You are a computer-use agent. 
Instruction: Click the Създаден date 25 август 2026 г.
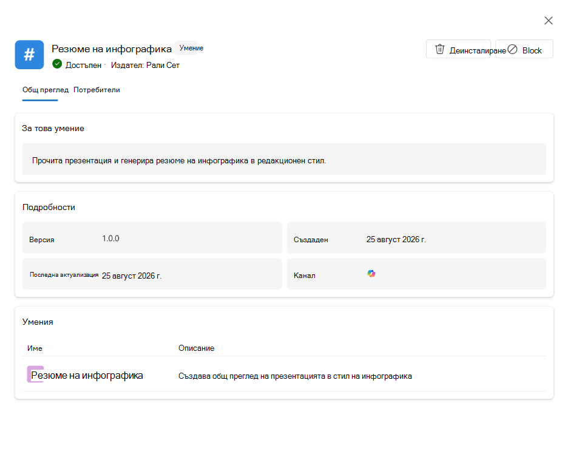(x=396, y=239)
